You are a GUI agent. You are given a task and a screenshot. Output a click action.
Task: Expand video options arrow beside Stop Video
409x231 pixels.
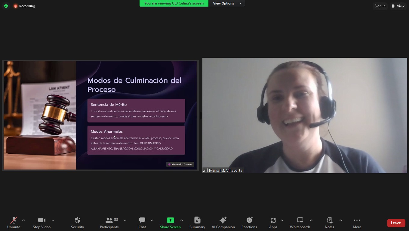pos(53,220)
